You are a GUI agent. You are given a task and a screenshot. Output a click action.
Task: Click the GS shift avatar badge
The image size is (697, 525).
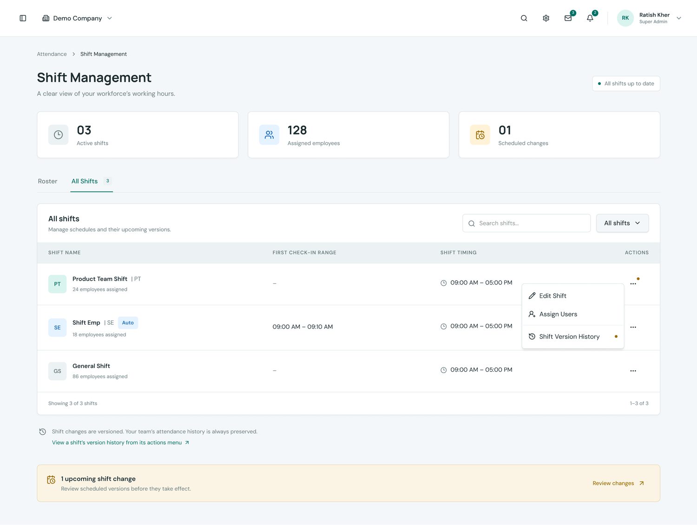57,371
